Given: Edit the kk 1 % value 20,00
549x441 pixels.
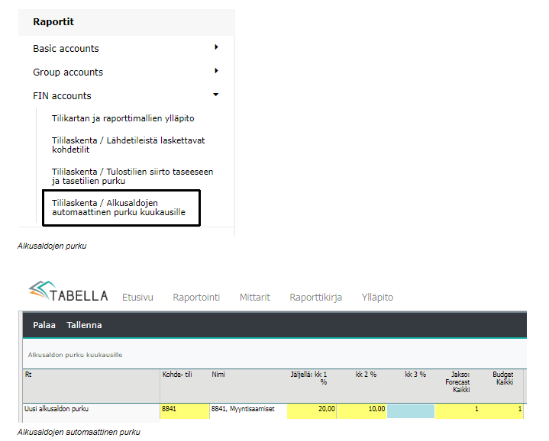Looking at the screenshot, I should 312,410.
